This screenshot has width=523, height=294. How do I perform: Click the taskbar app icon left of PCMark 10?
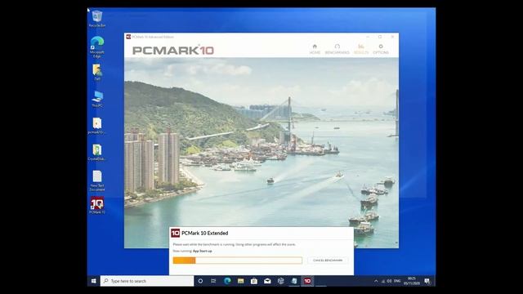pyautogui.click(x=294, y=281)
